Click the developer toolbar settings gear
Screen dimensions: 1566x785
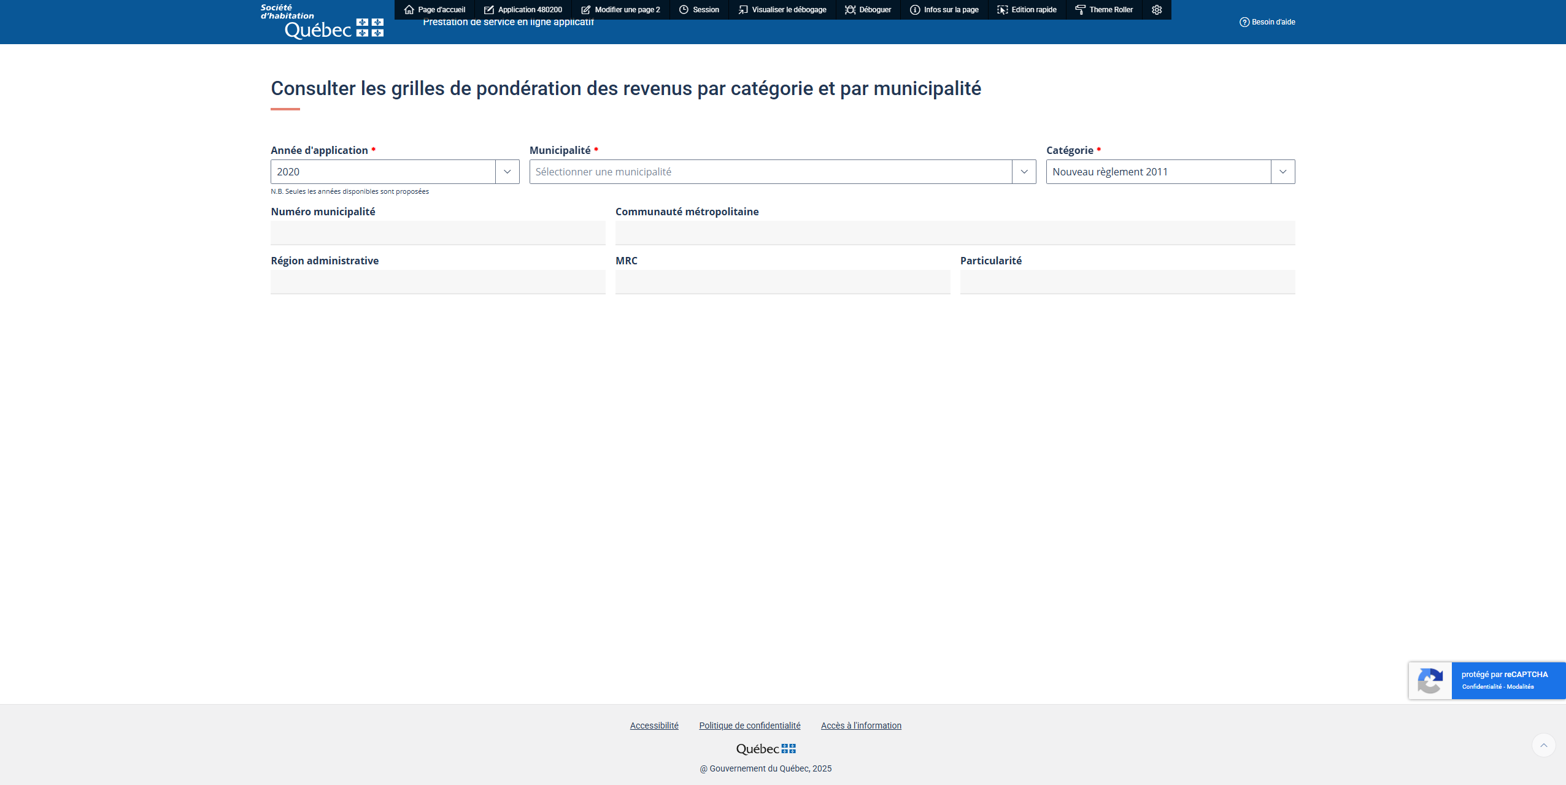[1157, 10]
